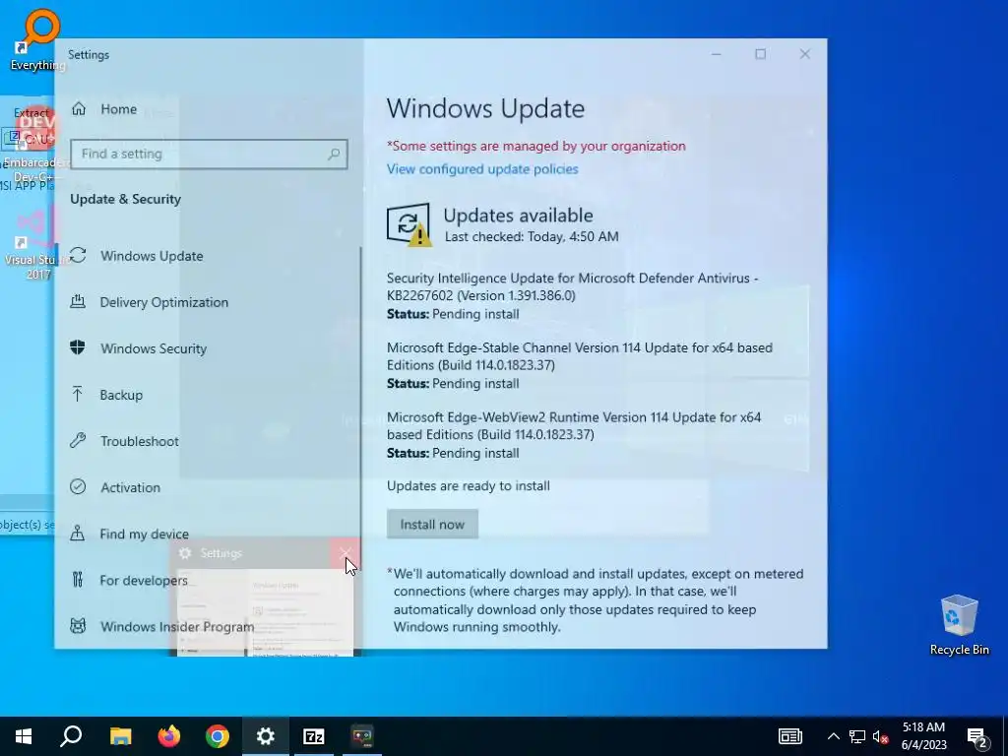Screen dimensions: 1008x756
Task: Click the Updates available warning icon
Action: point(409,224)
